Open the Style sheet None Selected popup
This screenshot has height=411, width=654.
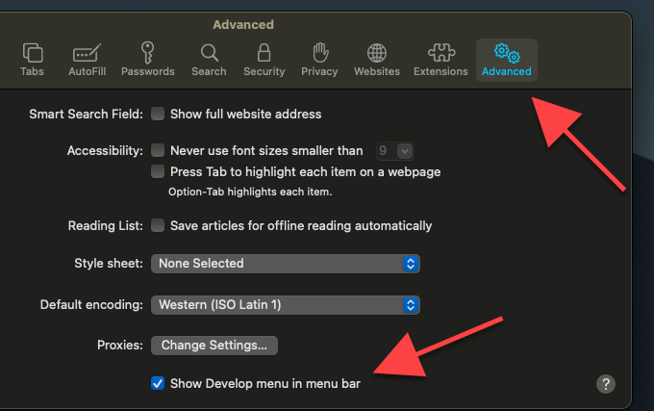coord(286,264)
